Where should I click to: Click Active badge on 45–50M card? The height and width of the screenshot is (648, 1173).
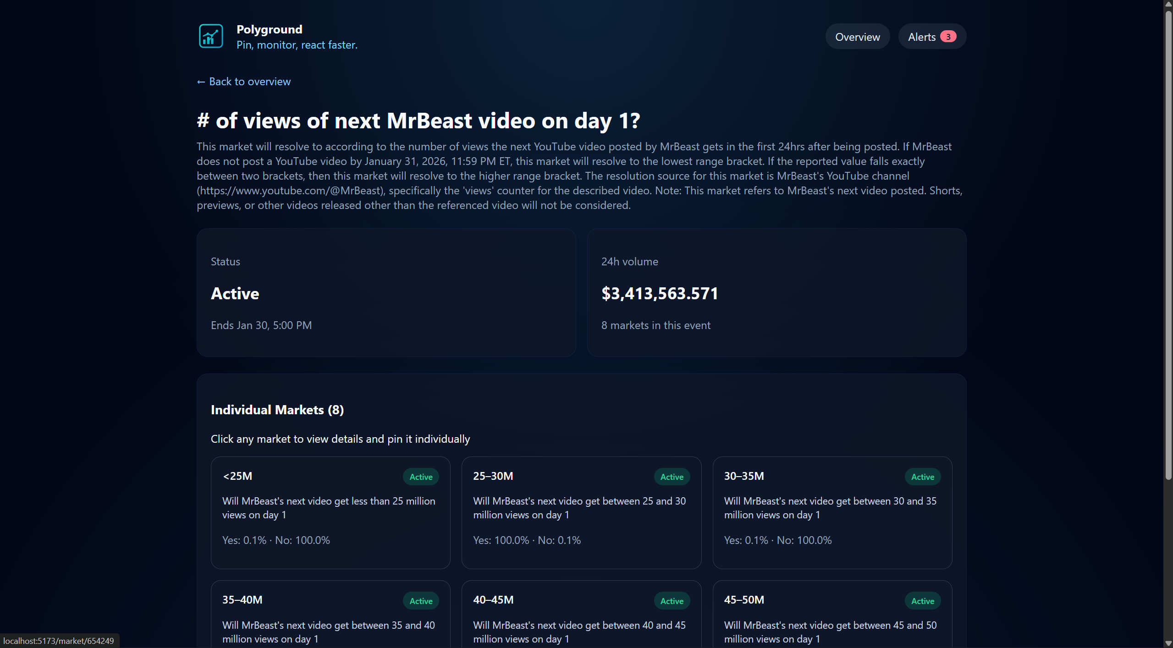coord(922,601)
